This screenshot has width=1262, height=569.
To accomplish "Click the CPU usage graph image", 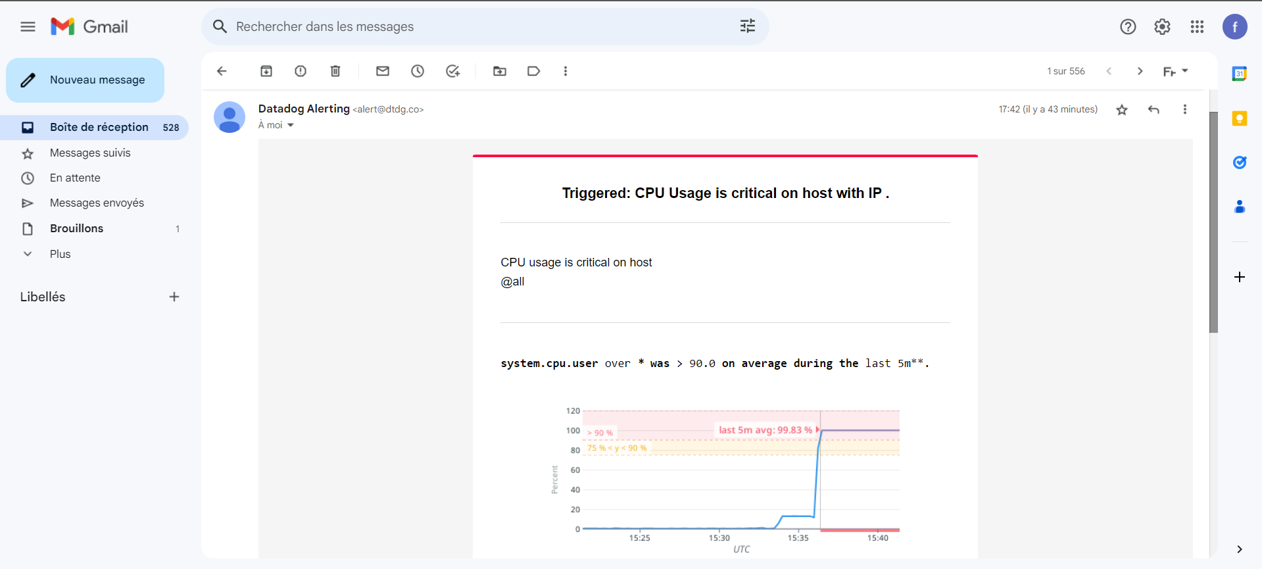I will click(725, 480).
